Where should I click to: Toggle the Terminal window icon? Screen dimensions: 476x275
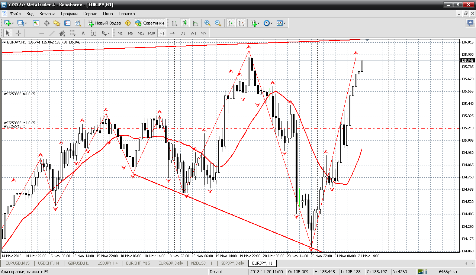pos(67,23)
